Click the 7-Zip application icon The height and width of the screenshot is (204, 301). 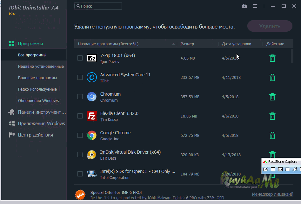point(92,58)
